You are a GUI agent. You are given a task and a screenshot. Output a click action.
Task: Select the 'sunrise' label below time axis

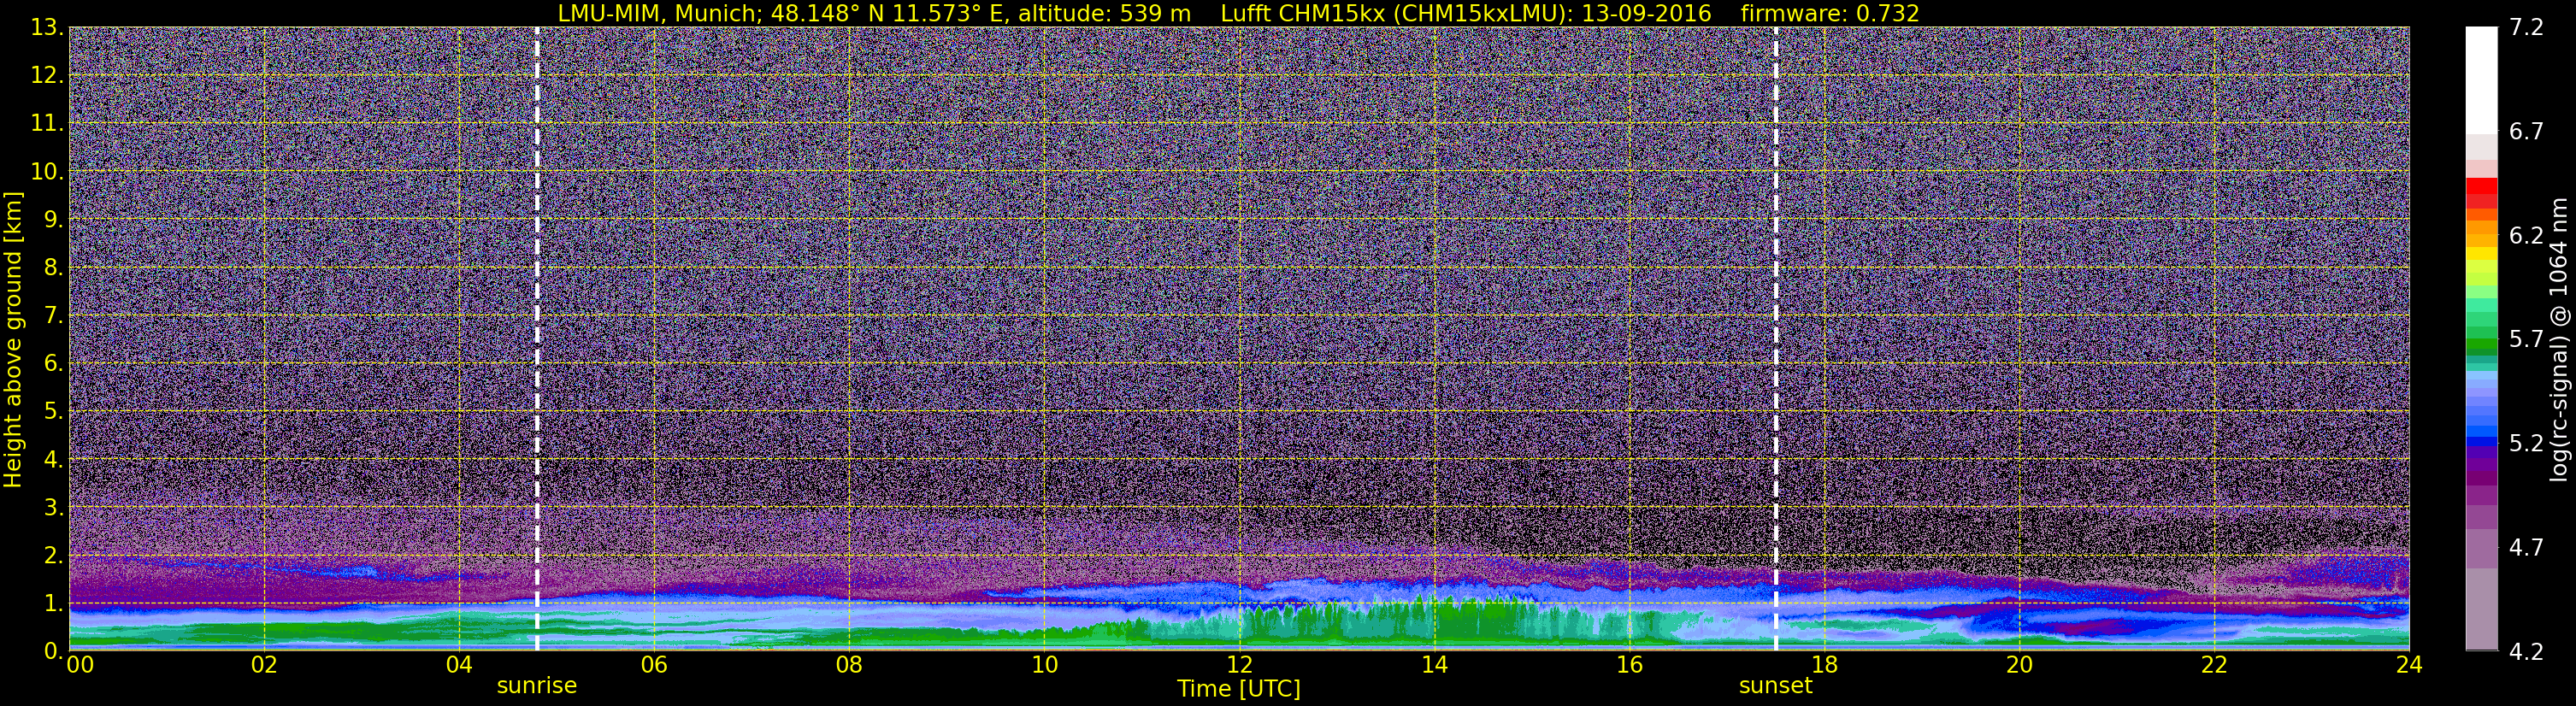pyautogui.click(x=537, y=686)
